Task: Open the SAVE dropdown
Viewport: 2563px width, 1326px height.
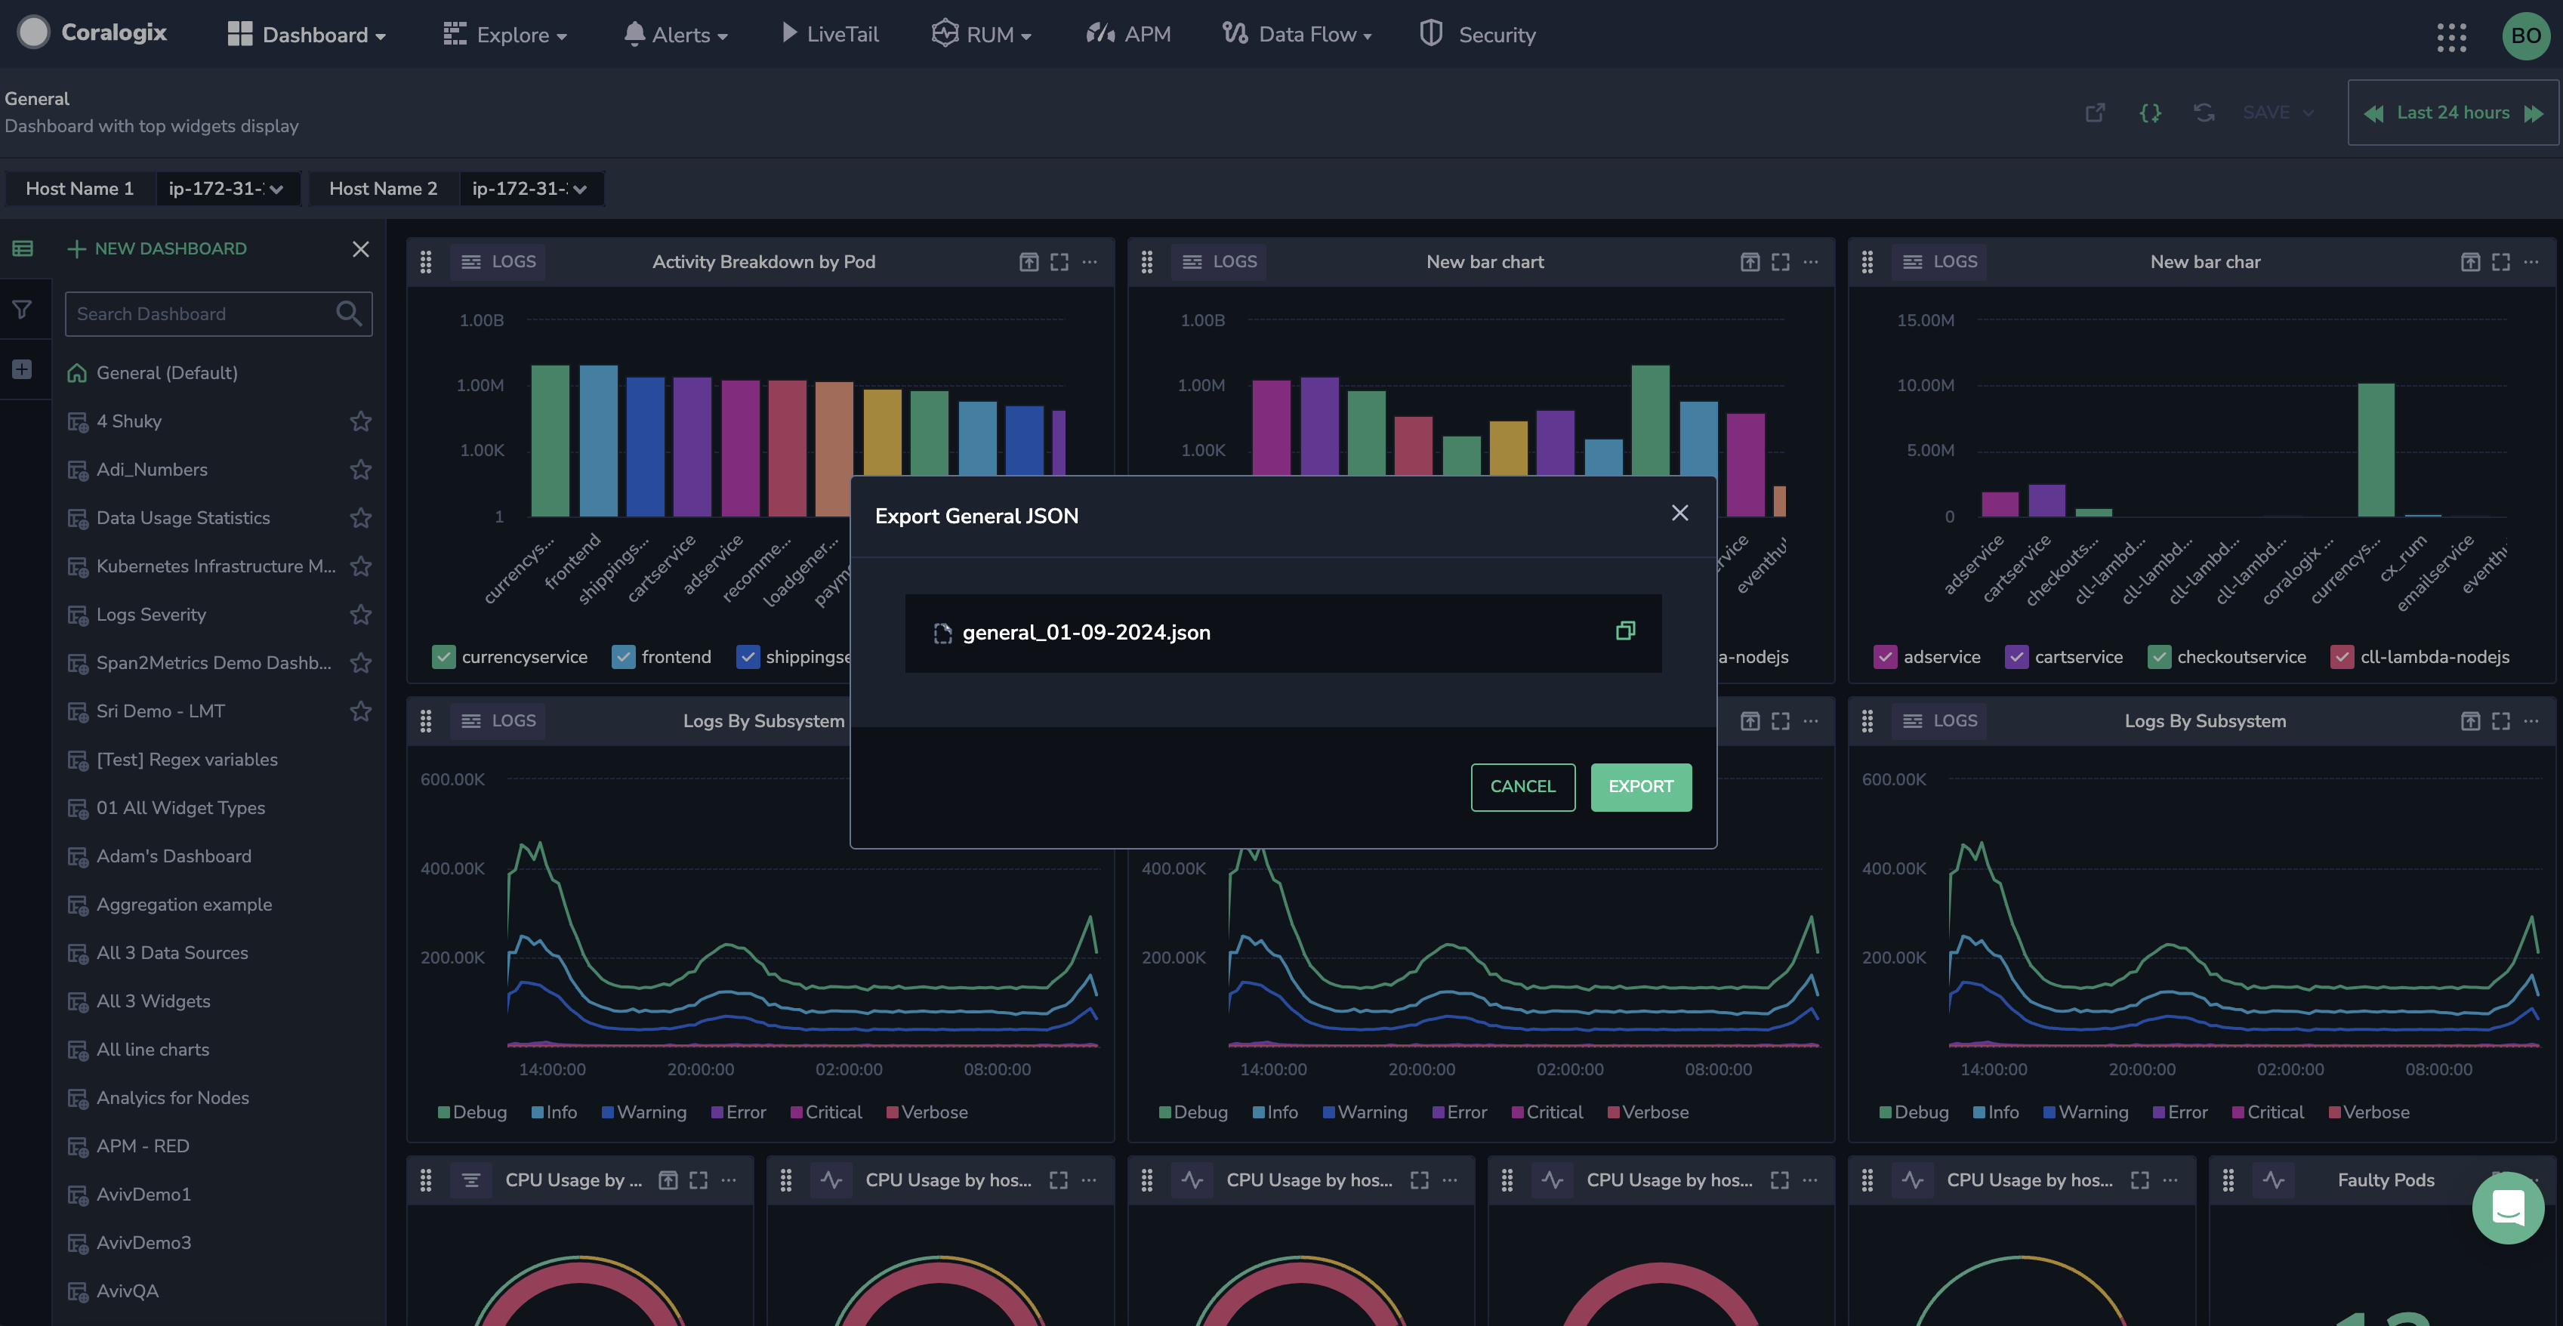Action: pos(2278,113)
